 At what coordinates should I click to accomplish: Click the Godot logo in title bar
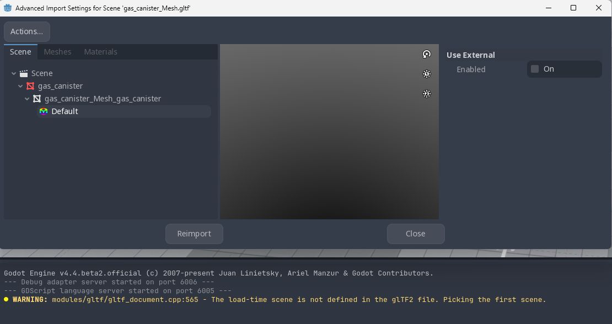click(8, 8)
